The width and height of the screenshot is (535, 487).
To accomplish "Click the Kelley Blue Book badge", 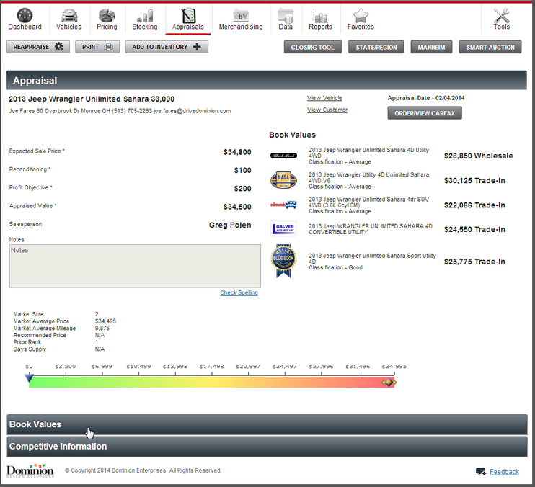I will tap(283, 261).
